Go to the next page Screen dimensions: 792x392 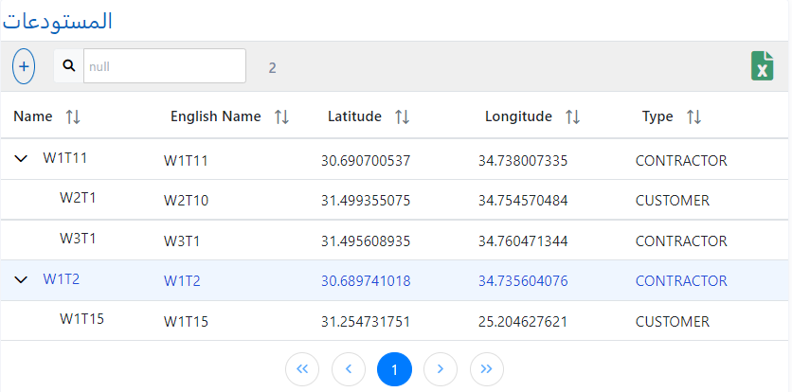(x=441, y=369)
